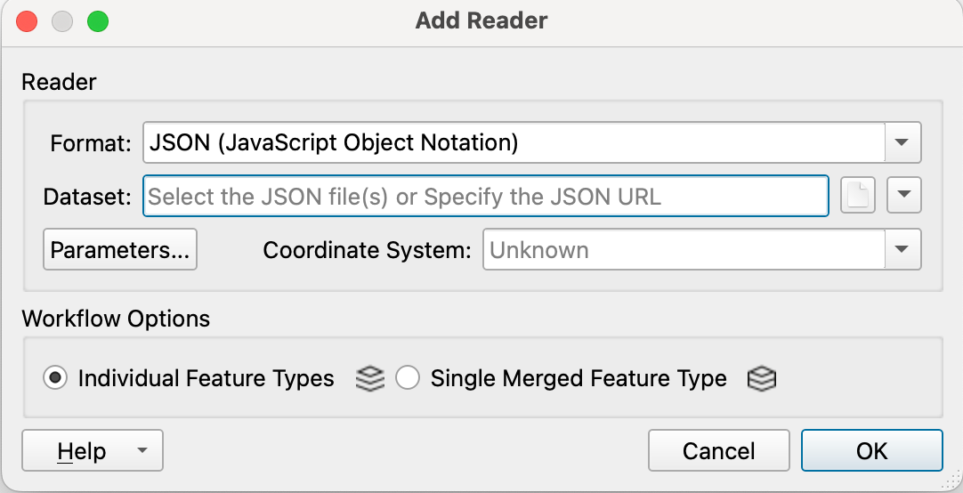This screenshot has height=493, width=963.
Task: Confirm with the OK button
Action: pos(871,451)
